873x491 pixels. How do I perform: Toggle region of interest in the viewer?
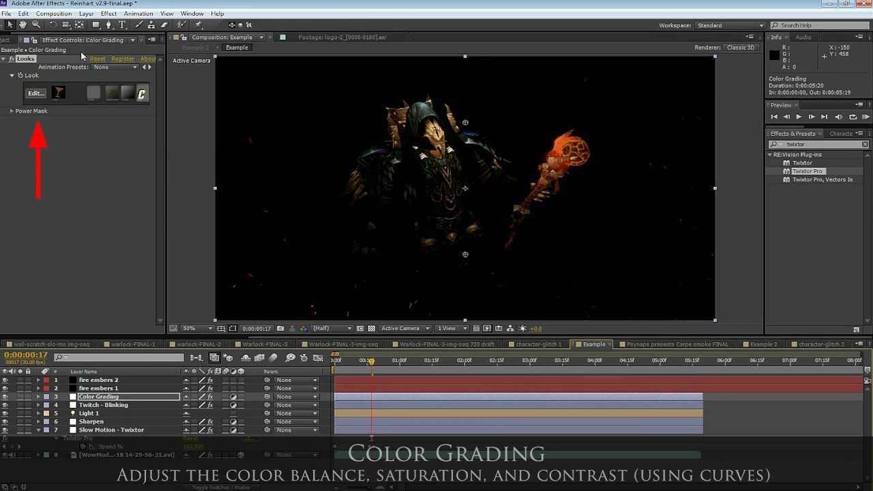(360, 329)
